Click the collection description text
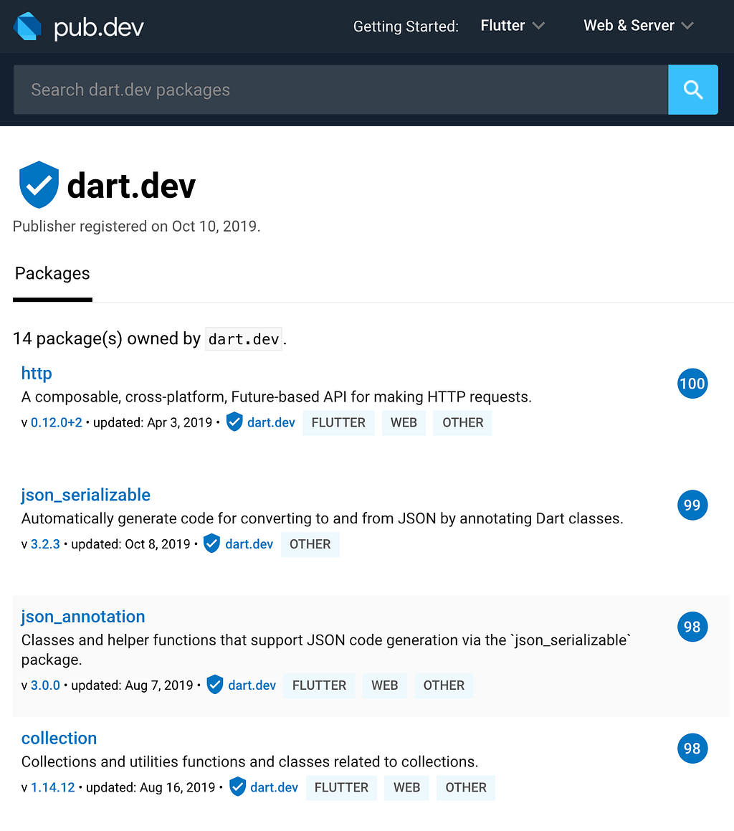734x831 pixels. tap(249, 761)
